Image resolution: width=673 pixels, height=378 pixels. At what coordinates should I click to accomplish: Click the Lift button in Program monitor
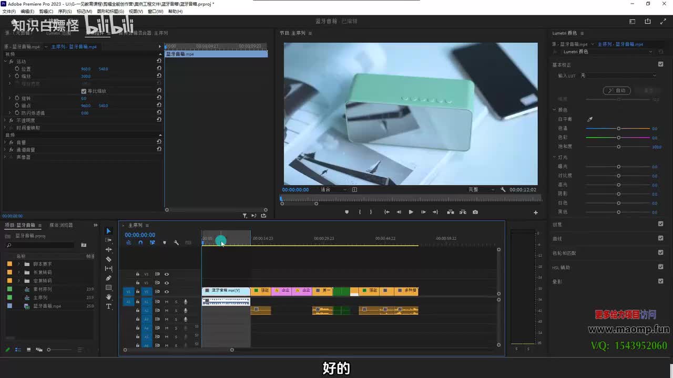coord(451,212)
